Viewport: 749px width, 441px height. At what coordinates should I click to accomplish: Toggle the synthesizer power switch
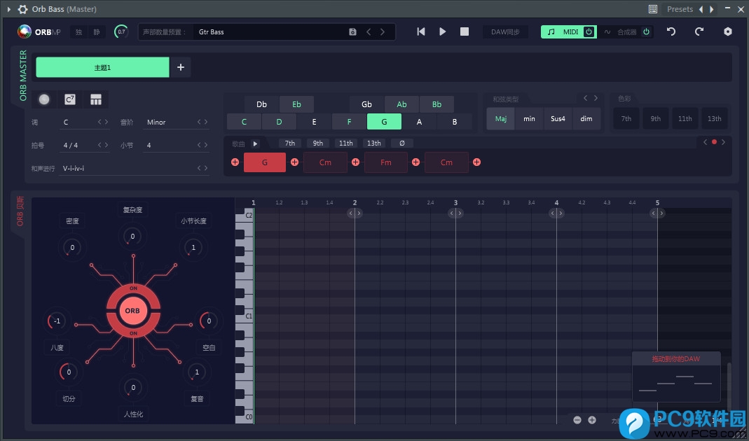tap(646, 32)
